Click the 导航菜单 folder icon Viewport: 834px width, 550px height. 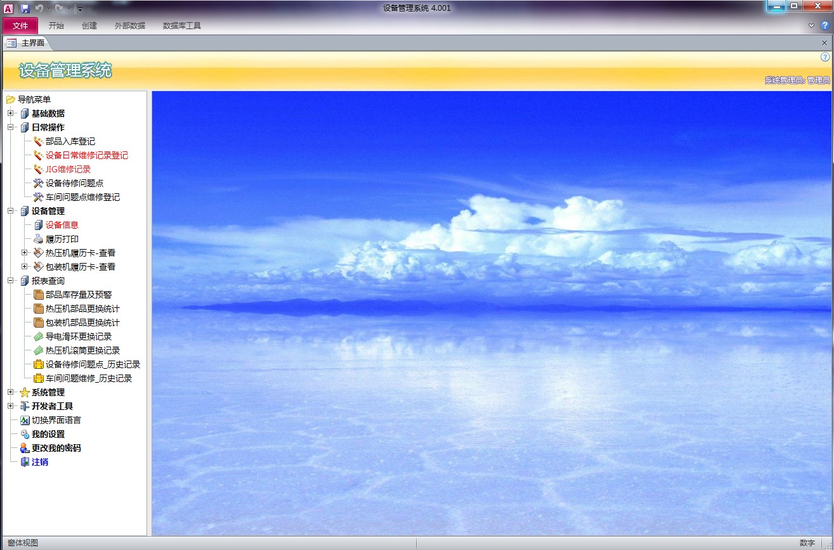(x=11, y=99)
